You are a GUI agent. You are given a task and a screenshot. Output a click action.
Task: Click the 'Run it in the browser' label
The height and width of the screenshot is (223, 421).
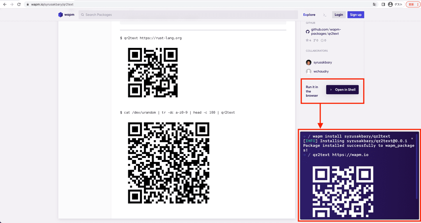[312, 91]
